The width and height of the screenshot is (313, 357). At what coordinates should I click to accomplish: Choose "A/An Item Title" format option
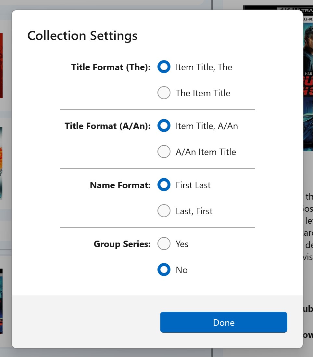(x=164, y=152)
